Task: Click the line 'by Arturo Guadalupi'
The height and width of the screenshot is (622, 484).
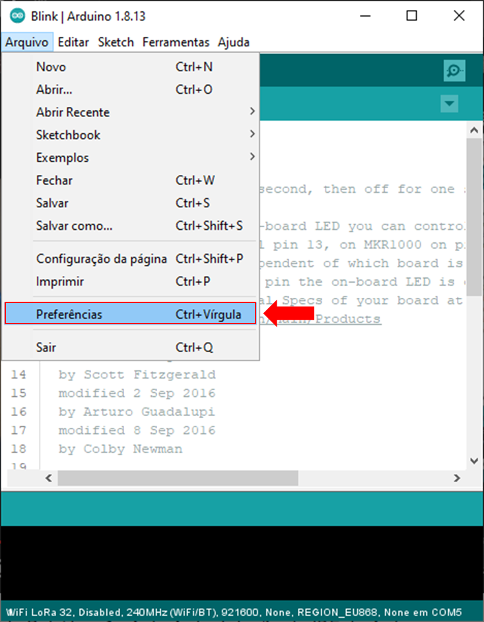Action: pyautogui.click(x=137, y=412)
